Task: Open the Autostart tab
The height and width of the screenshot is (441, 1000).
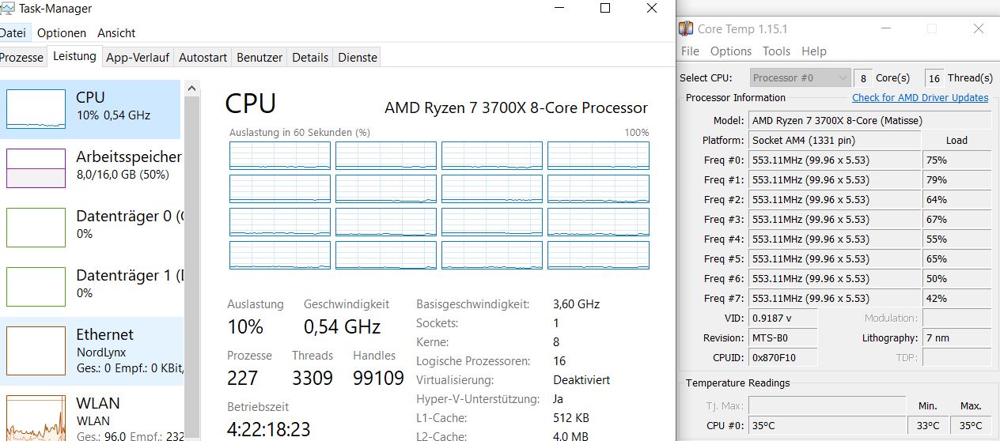Action: pyautogui.click(x=203, y=58)
